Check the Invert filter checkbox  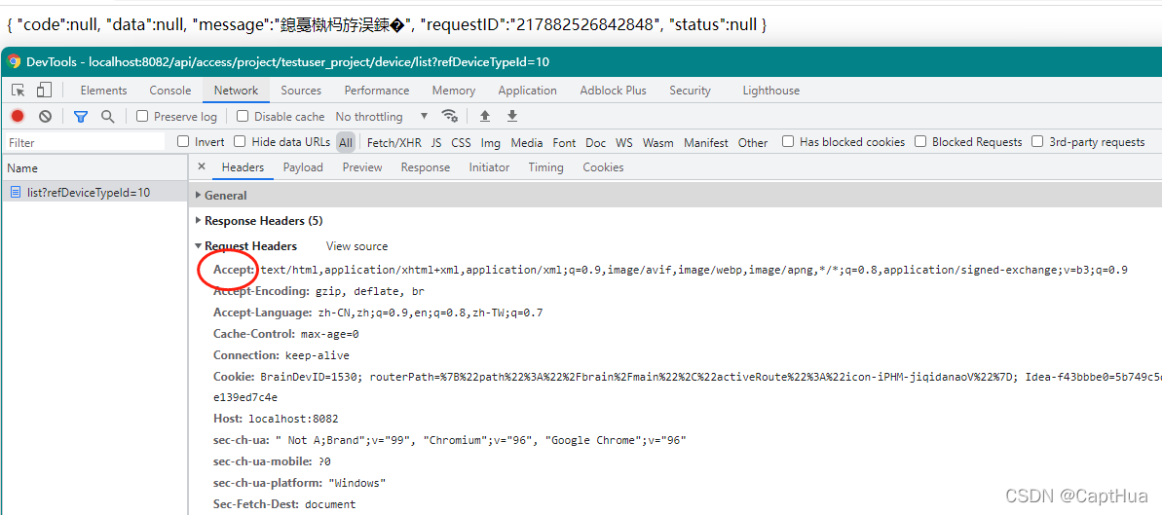pyautogui.click(x=183, y=141)
